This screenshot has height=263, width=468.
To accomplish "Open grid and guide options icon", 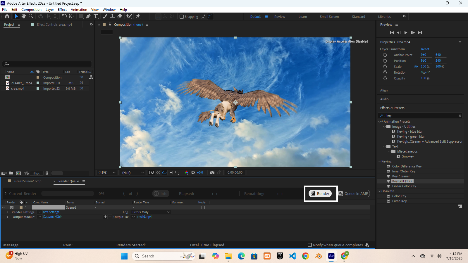I will tap(177, 173).
